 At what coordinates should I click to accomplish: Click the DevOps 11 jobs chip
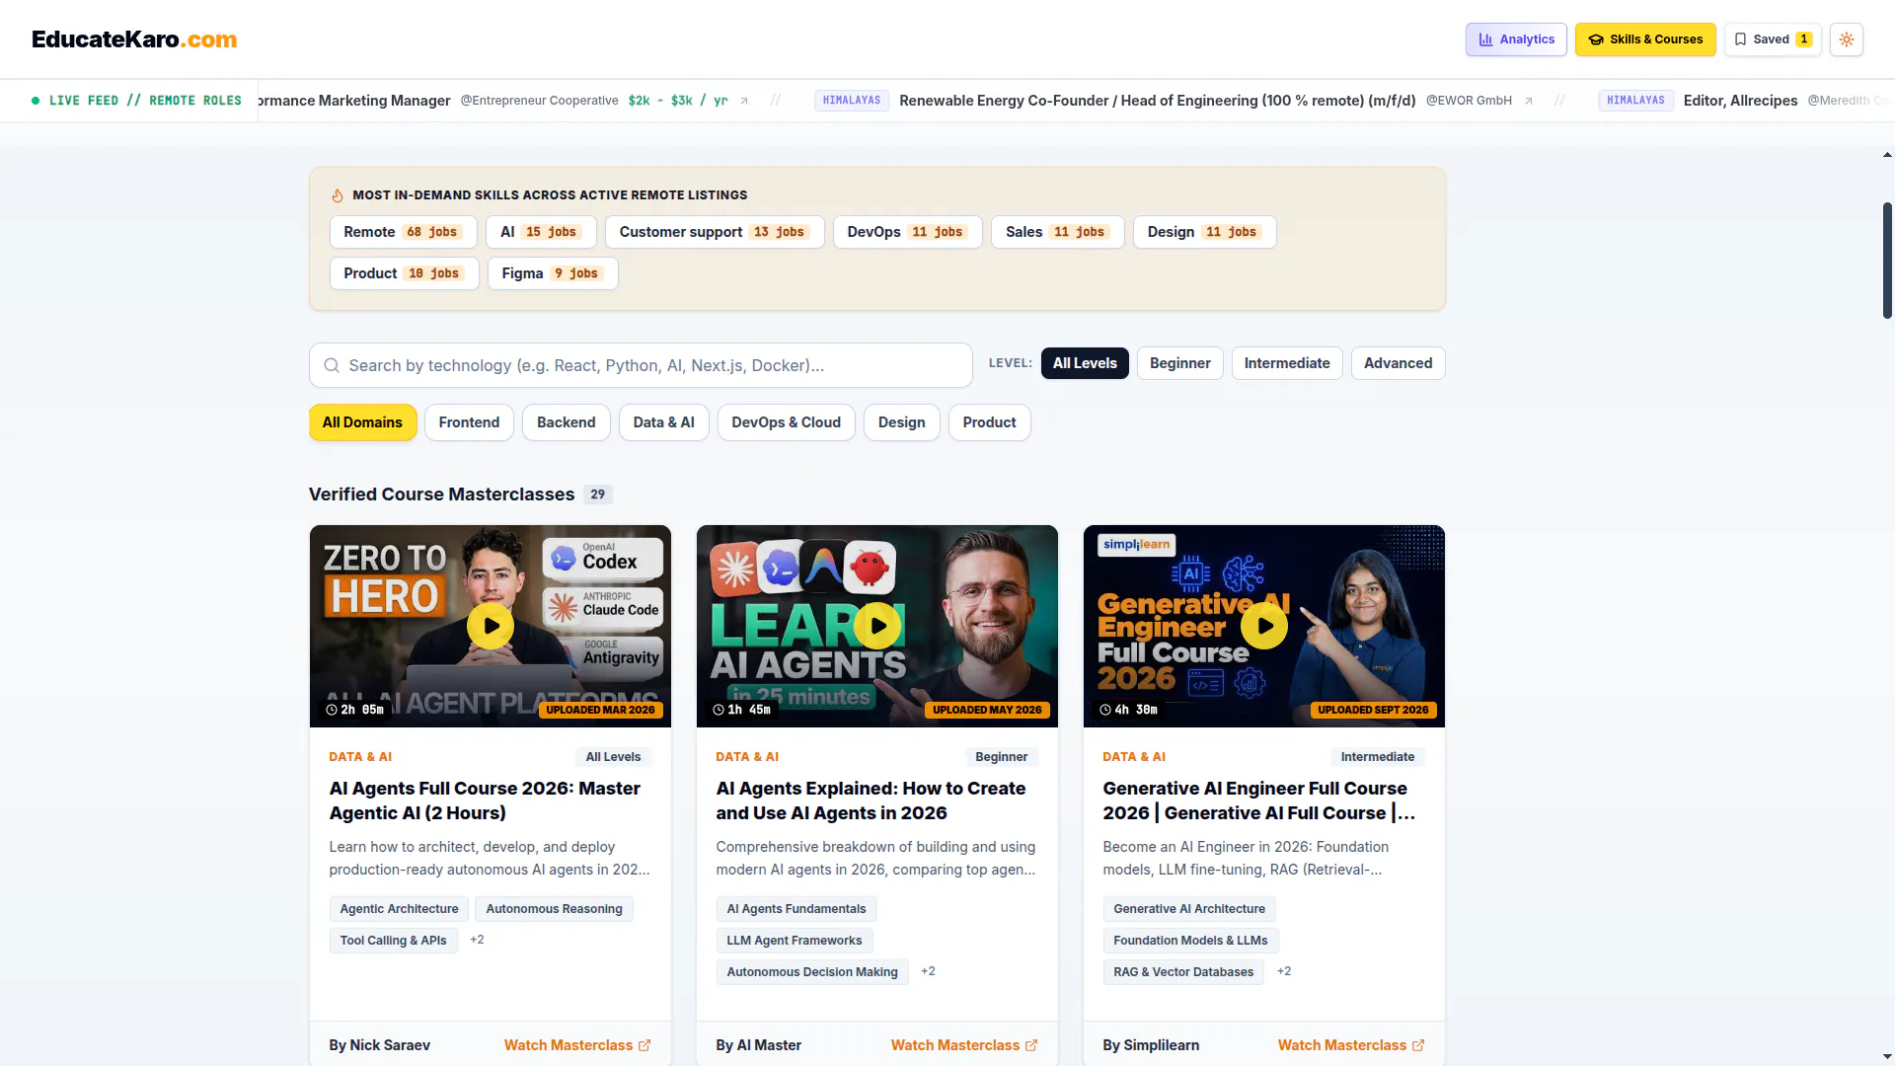click(x=907, y=232)
